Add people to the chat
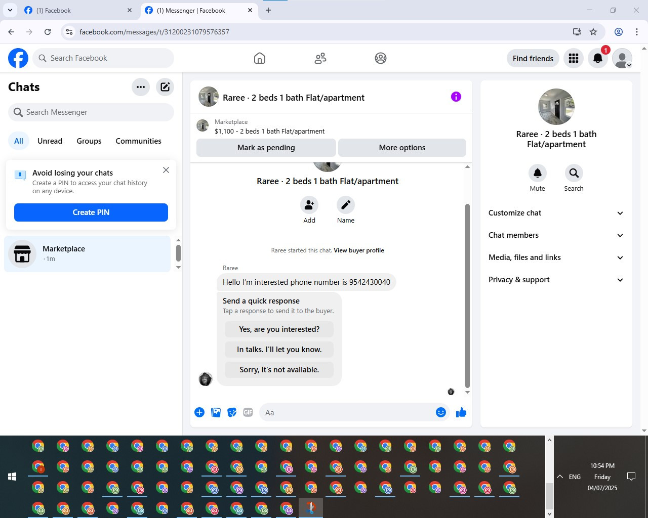This screenshot has height=518, width=648. point(309,205)
